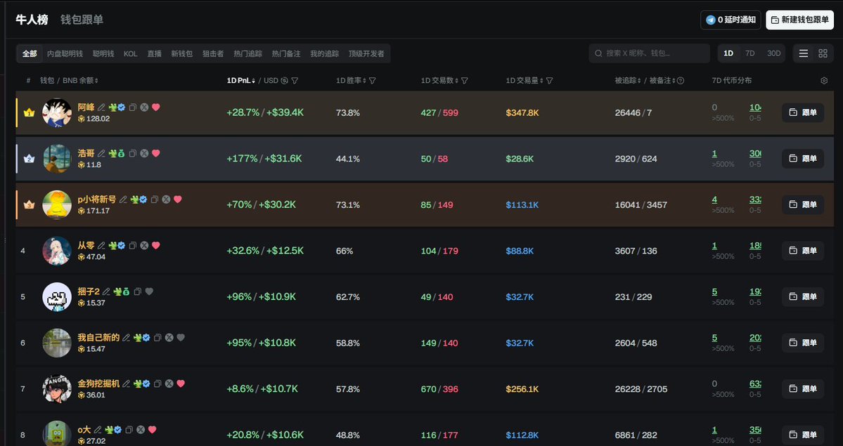Sort by the 1D PnL column header

pos(241,81)
